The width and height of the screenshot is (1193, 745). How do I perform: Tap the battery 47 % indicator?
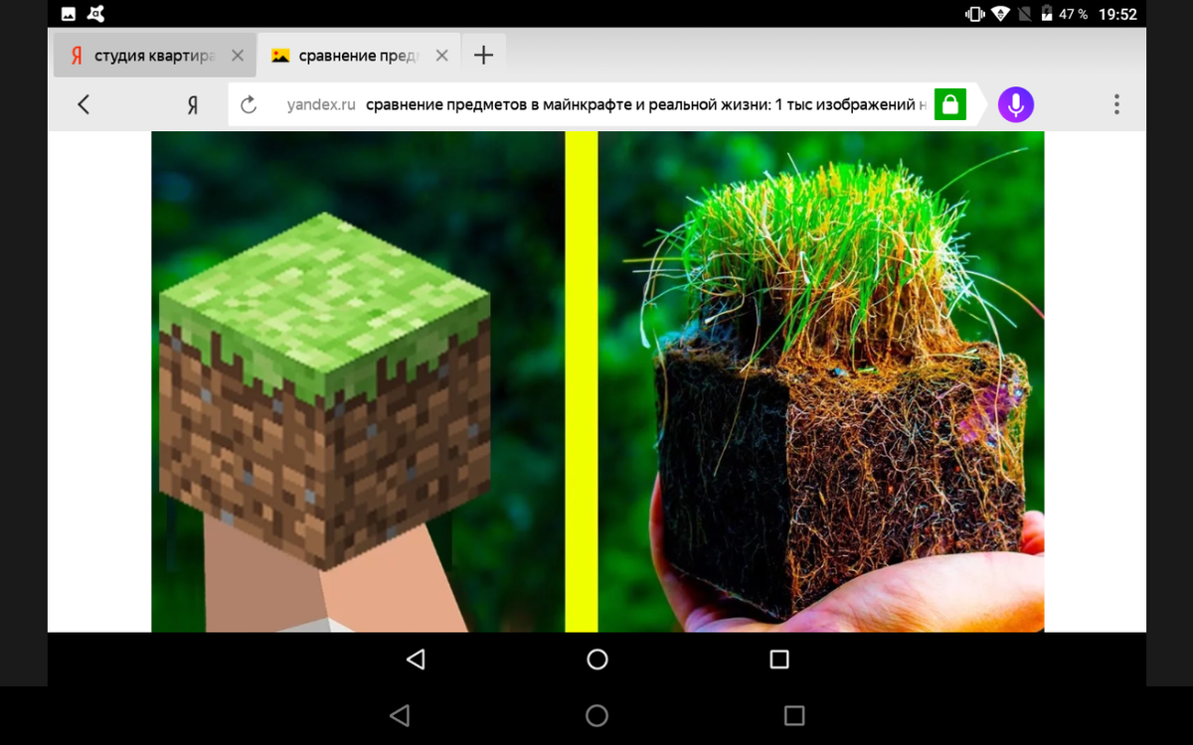coord(1064,14)
